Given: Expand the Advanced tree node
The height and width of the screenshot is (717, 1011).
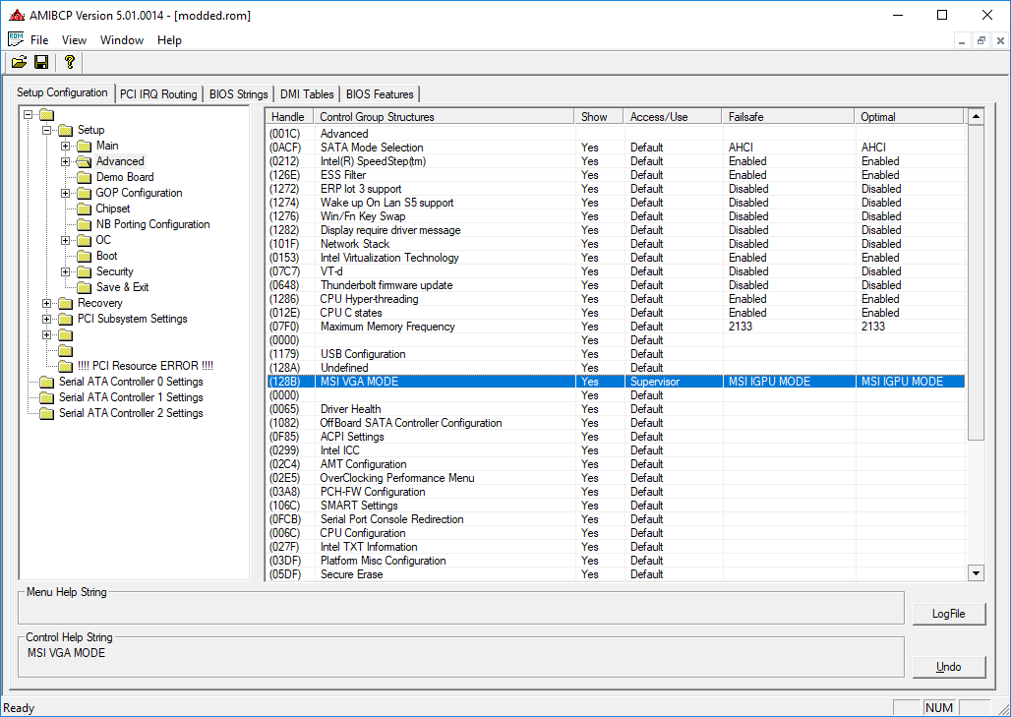Looking at the screenshot, I should [x=65, y=162].
